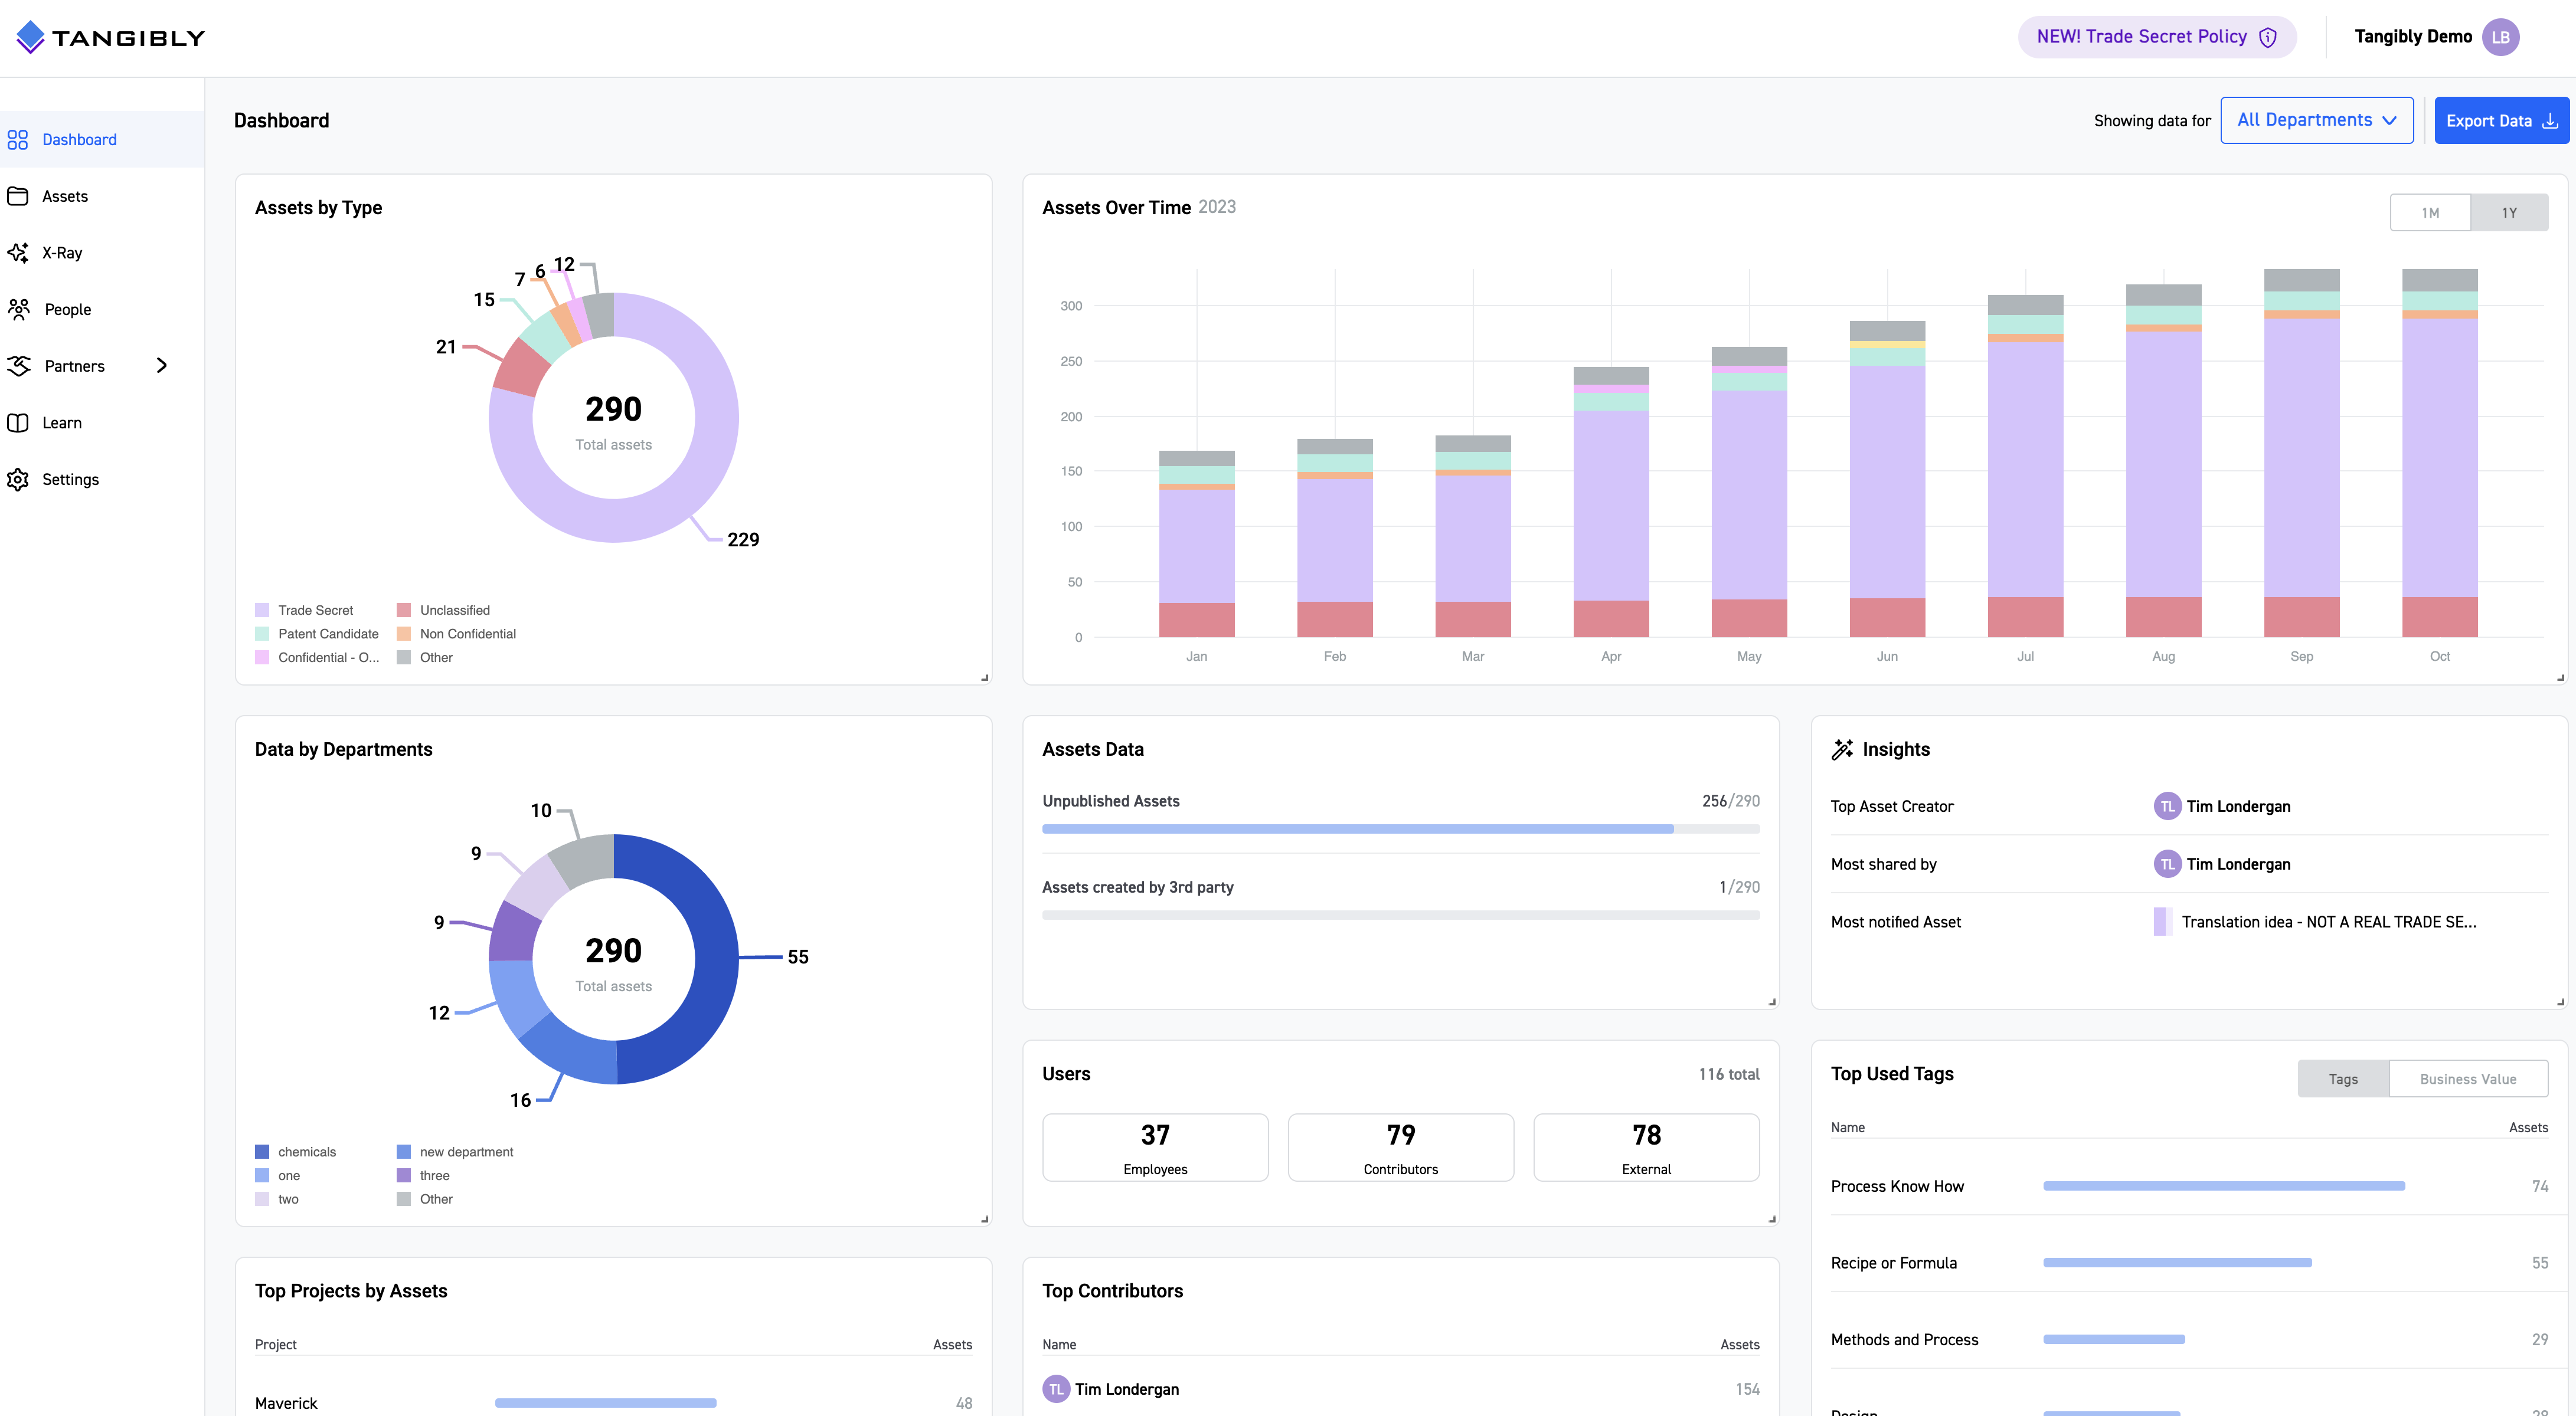Switch Assets Over Time to 1M
Viewport: 2576px width, 1416px height.
(x=2430, y=213)
